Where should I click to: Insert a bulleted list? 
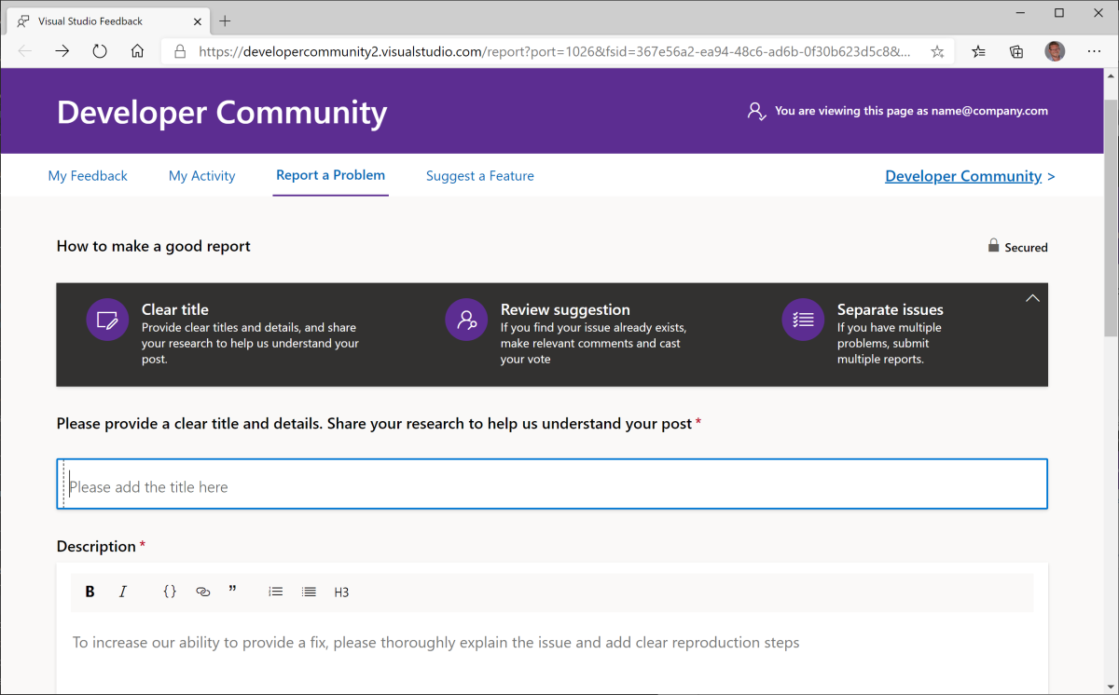309,592
